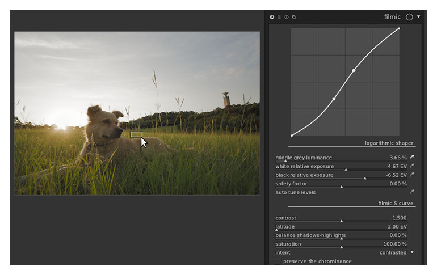The image size is (437, 275).
Task: Toggle the filmic module power button
Action: (272, 17)
